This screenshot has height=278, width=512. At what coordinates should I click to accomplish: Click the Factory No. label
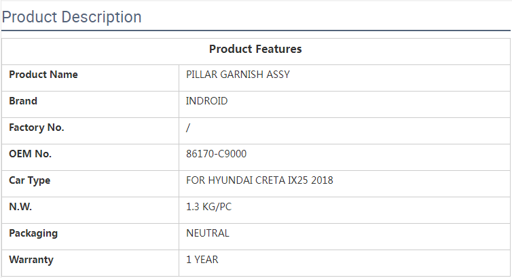[x=37, y=127]
